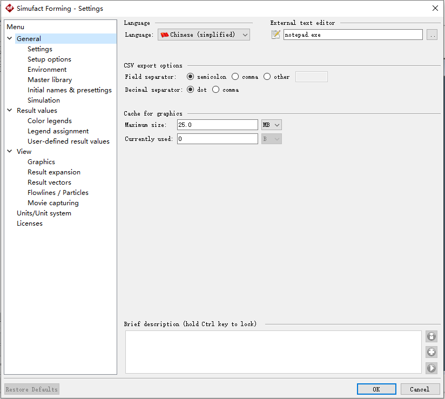Viewport: 445px width, 399px height.
Task: Click the 'CSV export options' section label
Action: (x=153, y=65)
